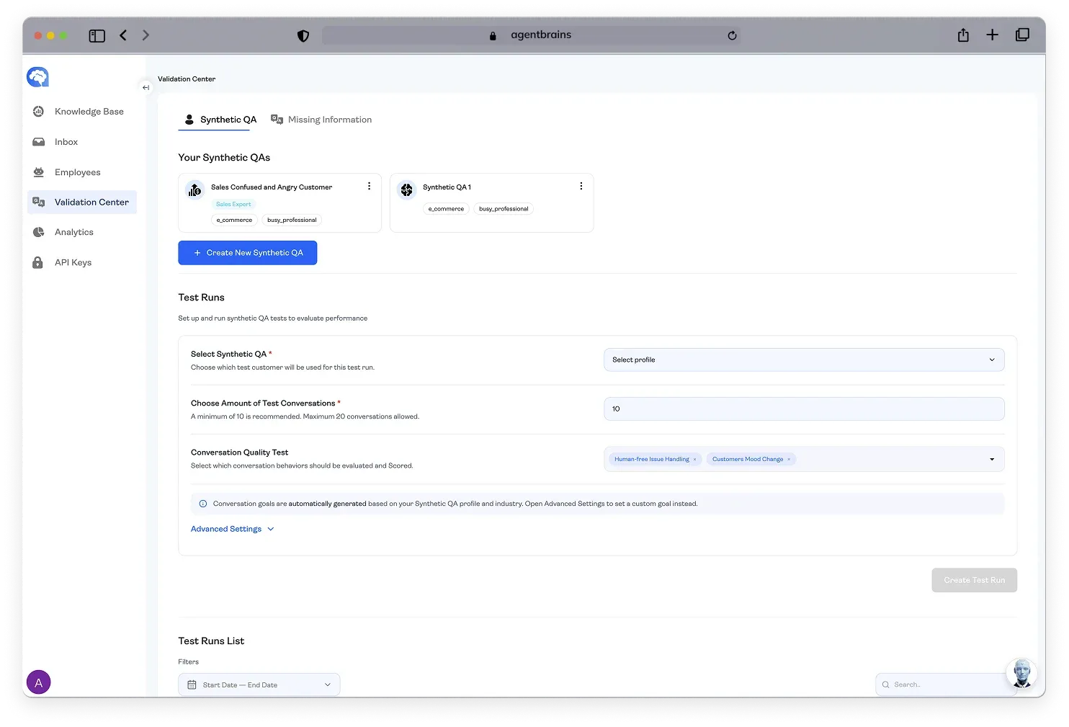The width and height of the screenshot is (1069, 727).
Task: Click the Create Test Run button
Action: pyautogui.click(x=974, y=580)
